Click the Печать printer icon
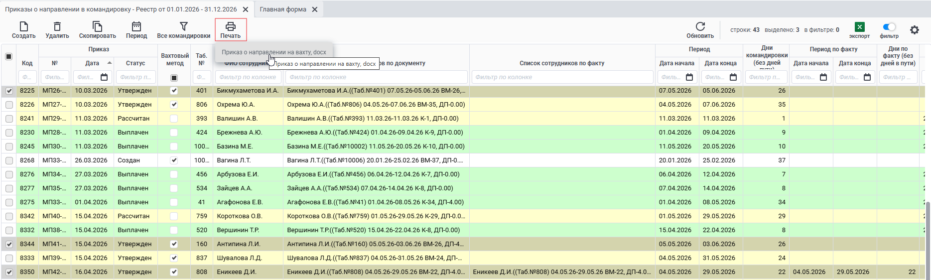This screenshot has width=931, height=280. point(230,26)
